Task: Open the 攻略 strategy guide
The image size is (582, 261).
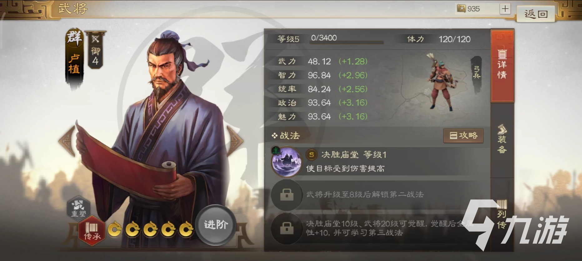Action: coord(463,135)
